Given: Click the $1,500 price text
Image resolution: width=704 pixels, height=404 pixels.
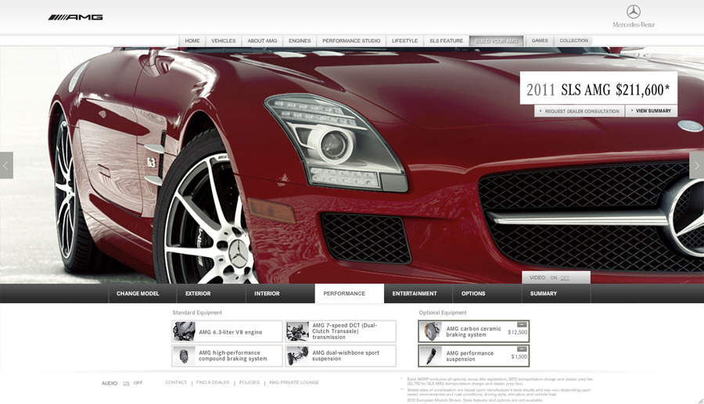Looking at the screenshot, I should click(x=519, y=357).
